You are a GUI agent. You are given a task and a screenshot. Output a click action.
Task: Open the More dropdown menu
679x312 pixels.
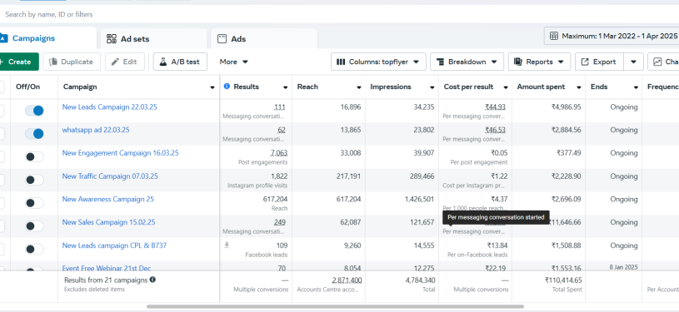(233, 62)
